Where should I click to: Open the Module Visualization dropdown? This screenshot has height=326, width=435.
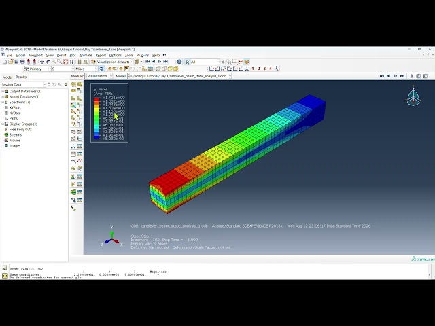click(99, 76)
